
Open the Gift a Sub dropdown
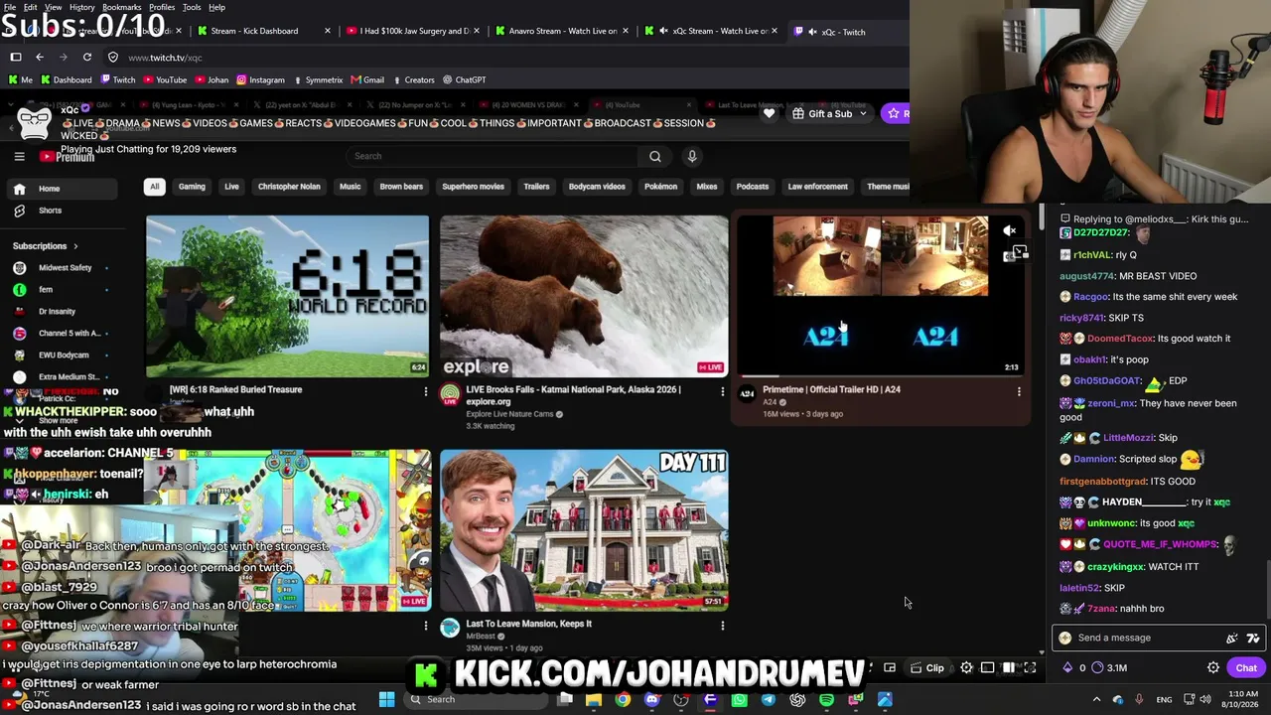(829, 113)
